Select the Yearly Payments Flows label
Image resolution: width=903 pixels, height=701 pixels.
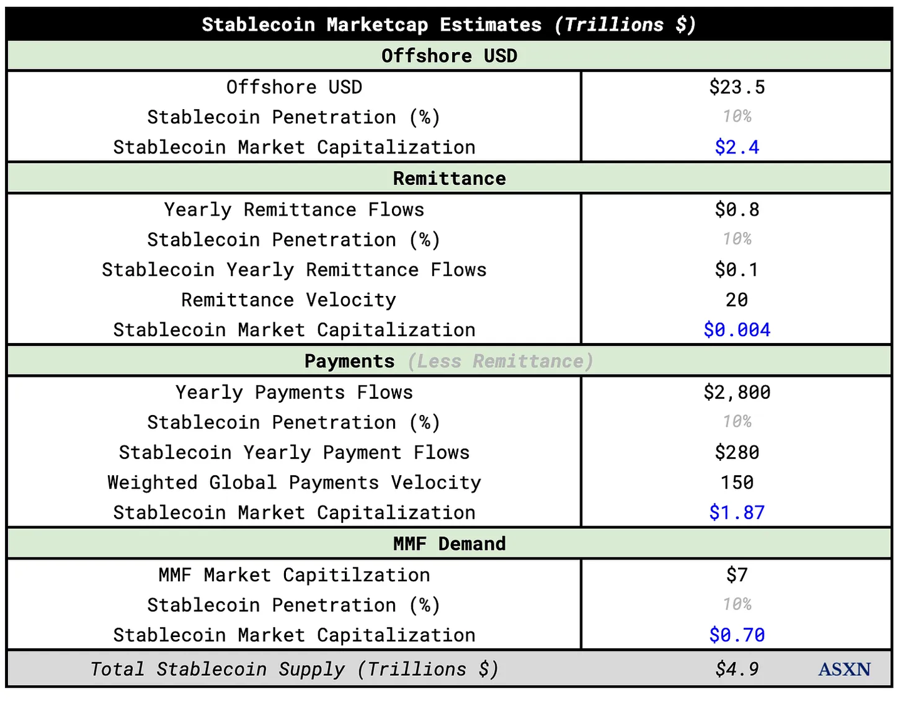294,393
